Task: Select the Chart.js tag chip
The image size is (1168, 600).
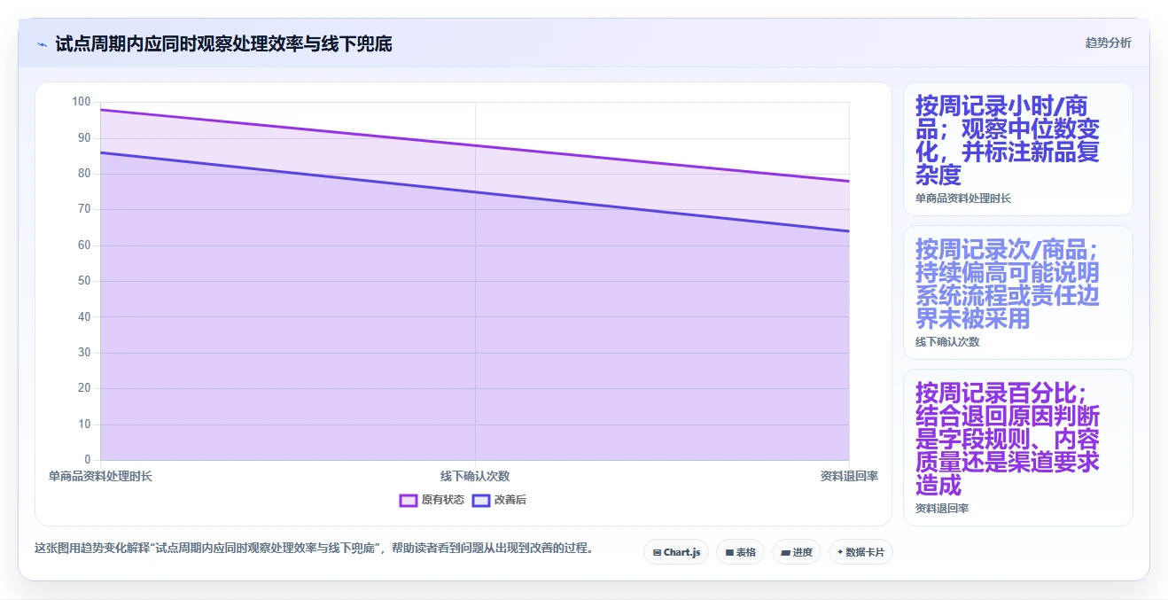Action: tap(676, 552)
